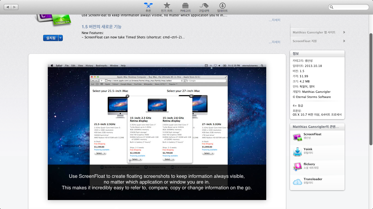Screen dimensions: 373x209
Task: Open dropdown arrow beside 설치됨 button
Action: [x=61, y=38]
